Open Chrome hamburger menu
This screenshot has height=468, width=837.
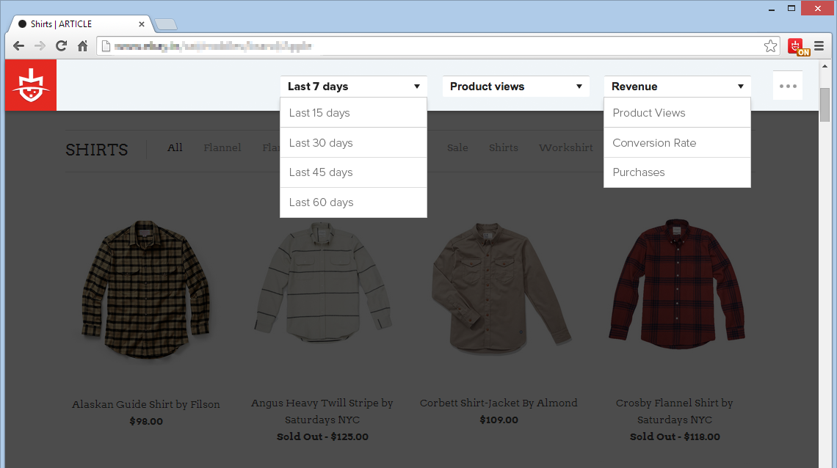pos(819,45)
